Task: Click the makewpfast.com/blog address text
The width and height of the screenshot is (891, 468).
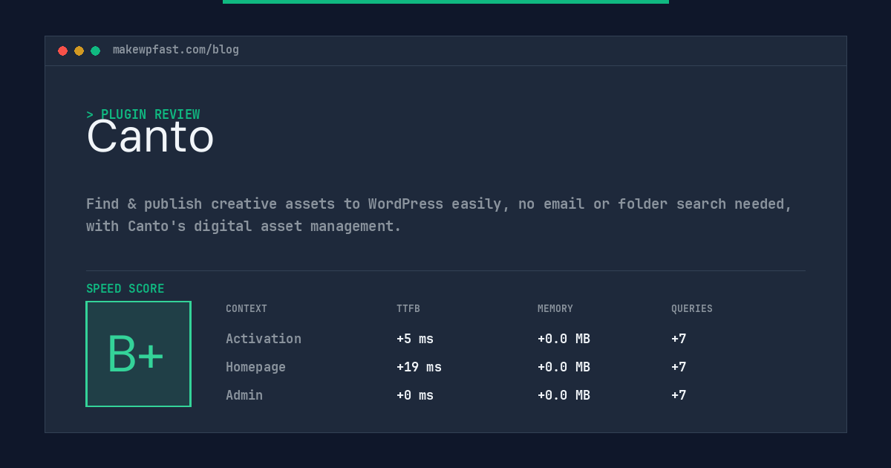Action: click(x=176, y=50)
